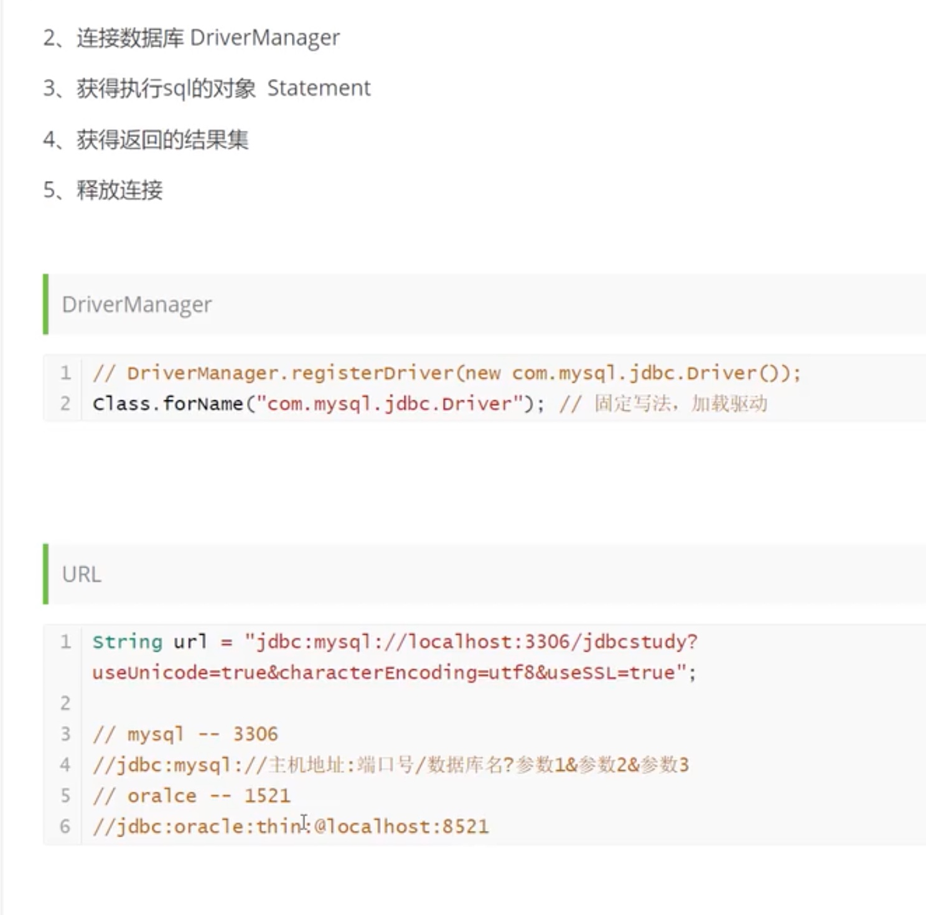This screenshot has height=915, width=926.
Task: Click the "// mysql -- 3306" comment
Action: coord(185,734)
